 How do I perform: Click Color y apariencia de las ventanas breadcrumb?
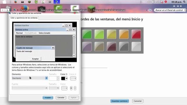[109, 10]
